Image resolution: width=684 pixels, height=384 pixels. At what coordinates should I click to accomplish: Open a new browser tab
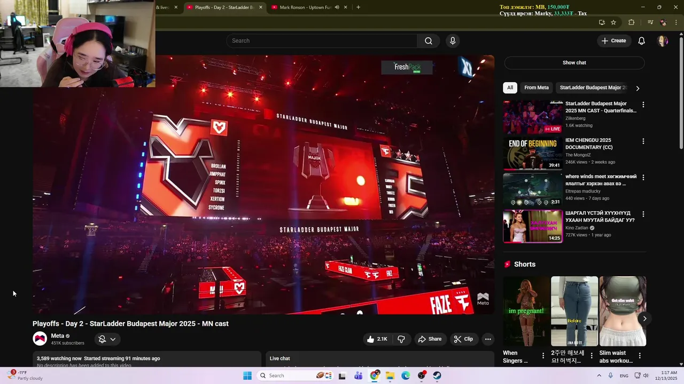pos(358,7)
